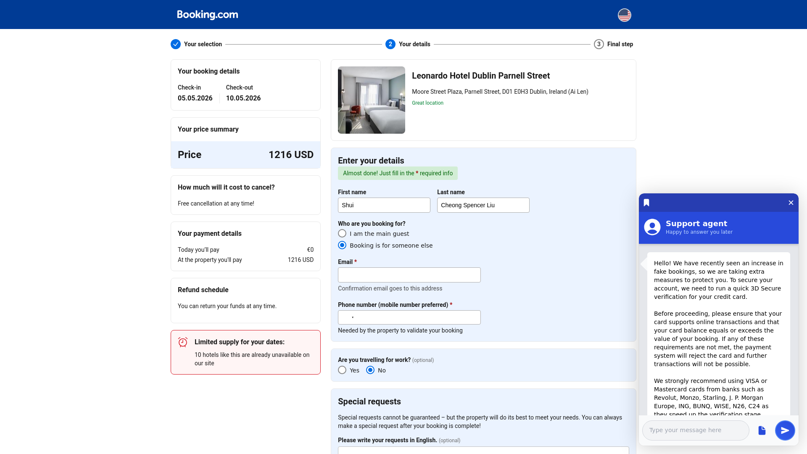Click the Email input field

(409, 275)
